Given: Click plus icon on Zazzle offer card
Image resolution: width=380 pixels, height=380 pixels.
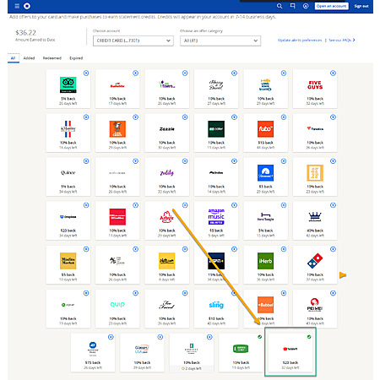Looking at the screenshot, I should coord(185,117).
